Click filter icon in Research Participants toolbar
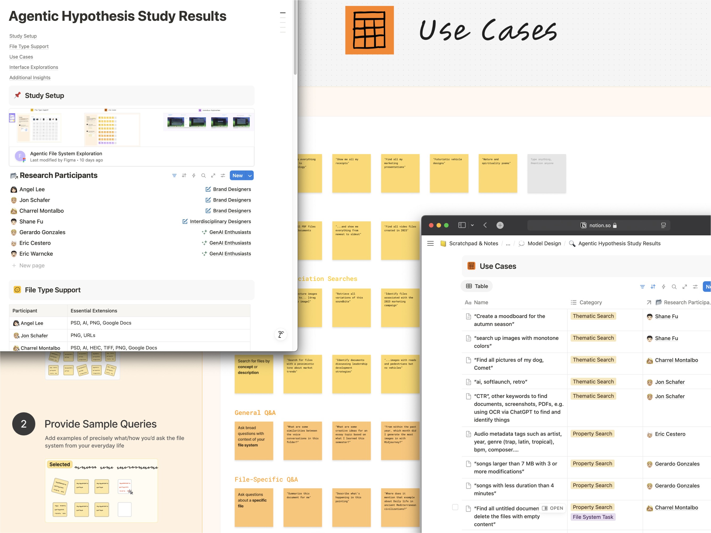The height and width of the screenshot is (533, 711). pos(174,176)
